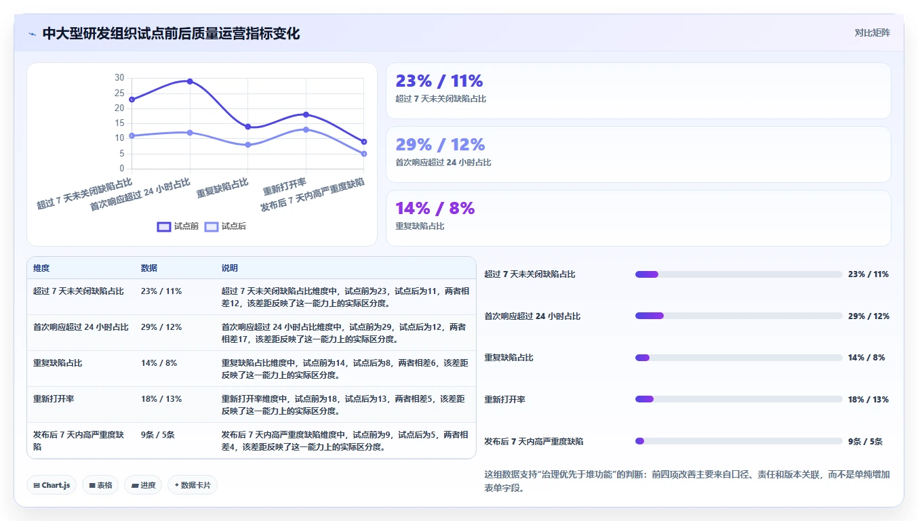This screenshot has width=918, height=521.
Task: Select the 23% / 11% data card
Action: [638, 91]
